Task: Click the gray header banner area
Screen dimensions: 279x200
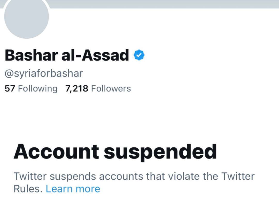Action: coord(164,4)
